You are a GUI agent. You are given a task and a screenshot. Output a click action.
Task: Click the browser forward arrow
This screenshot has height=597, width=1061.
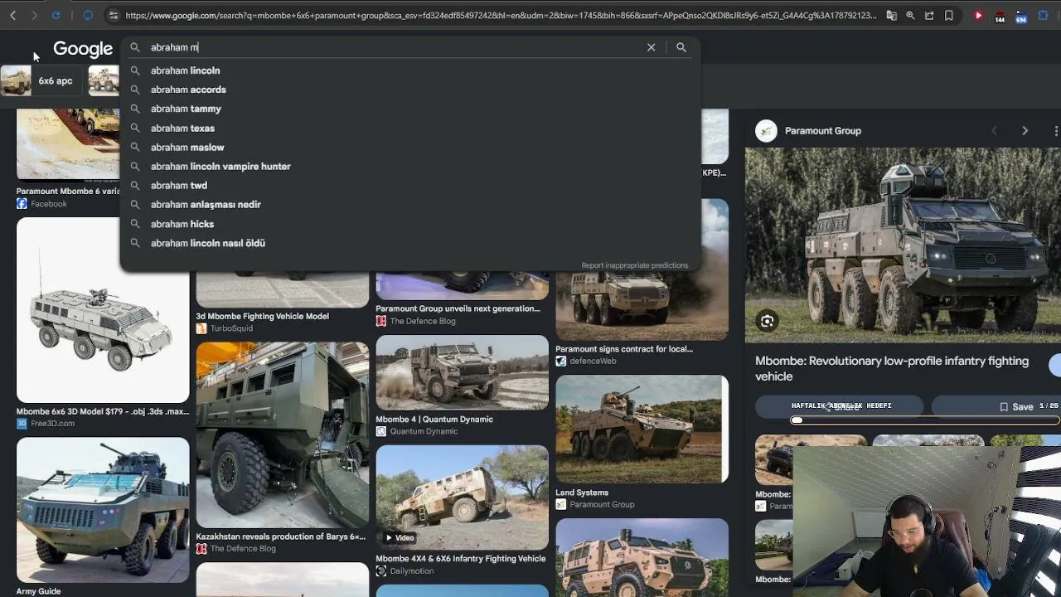pos(34,15)
